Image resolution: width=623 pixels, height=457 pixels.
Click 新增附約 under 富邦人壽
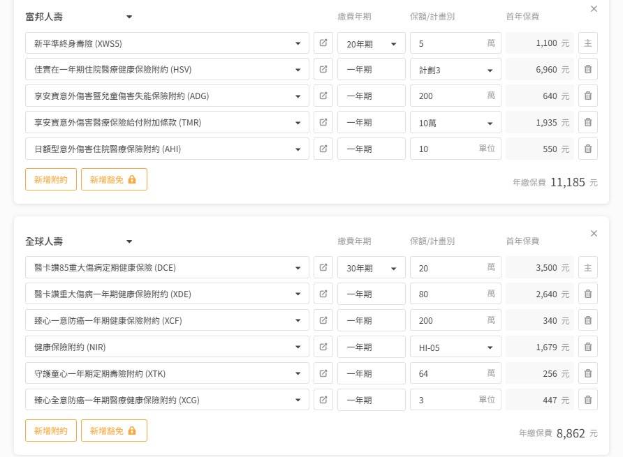[50, 179]
